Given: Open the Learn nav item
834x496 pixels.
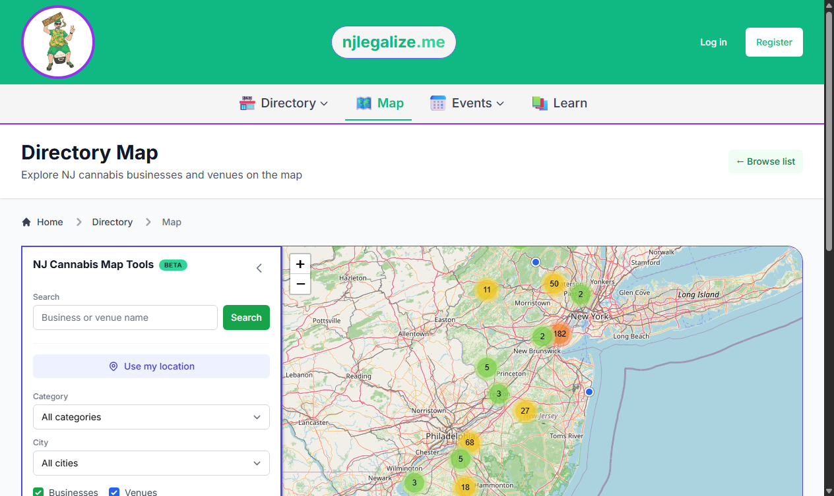Looking at the screenshot, I should (560, 103).
